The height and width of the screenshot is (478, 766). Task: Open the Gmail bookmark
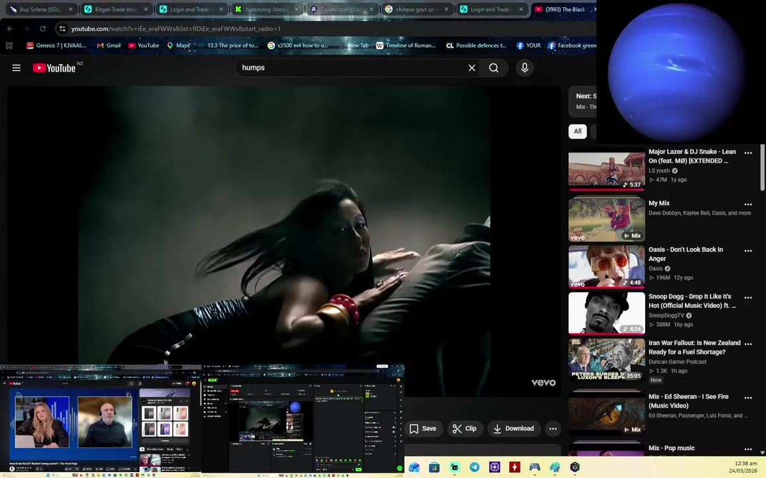[108, 45]
